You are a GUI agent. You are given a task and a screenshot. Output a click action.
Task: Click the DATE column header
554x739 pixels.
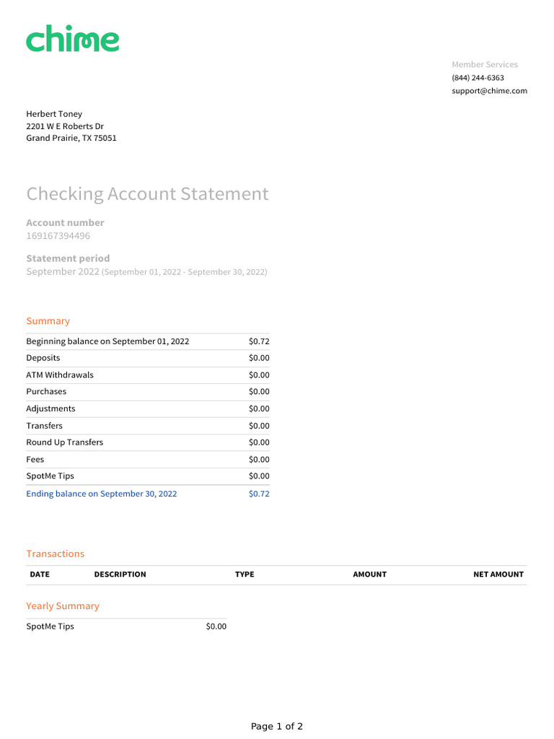[40, 574]
